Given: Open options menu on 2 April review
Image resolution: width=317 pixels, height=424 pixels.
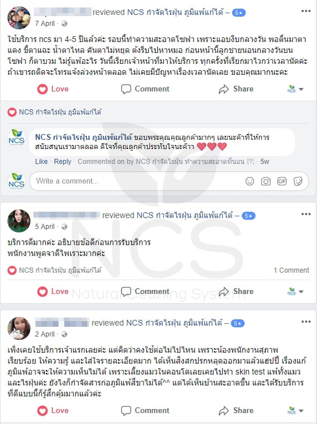Looking at the screenshot, I should pos(306,322).
